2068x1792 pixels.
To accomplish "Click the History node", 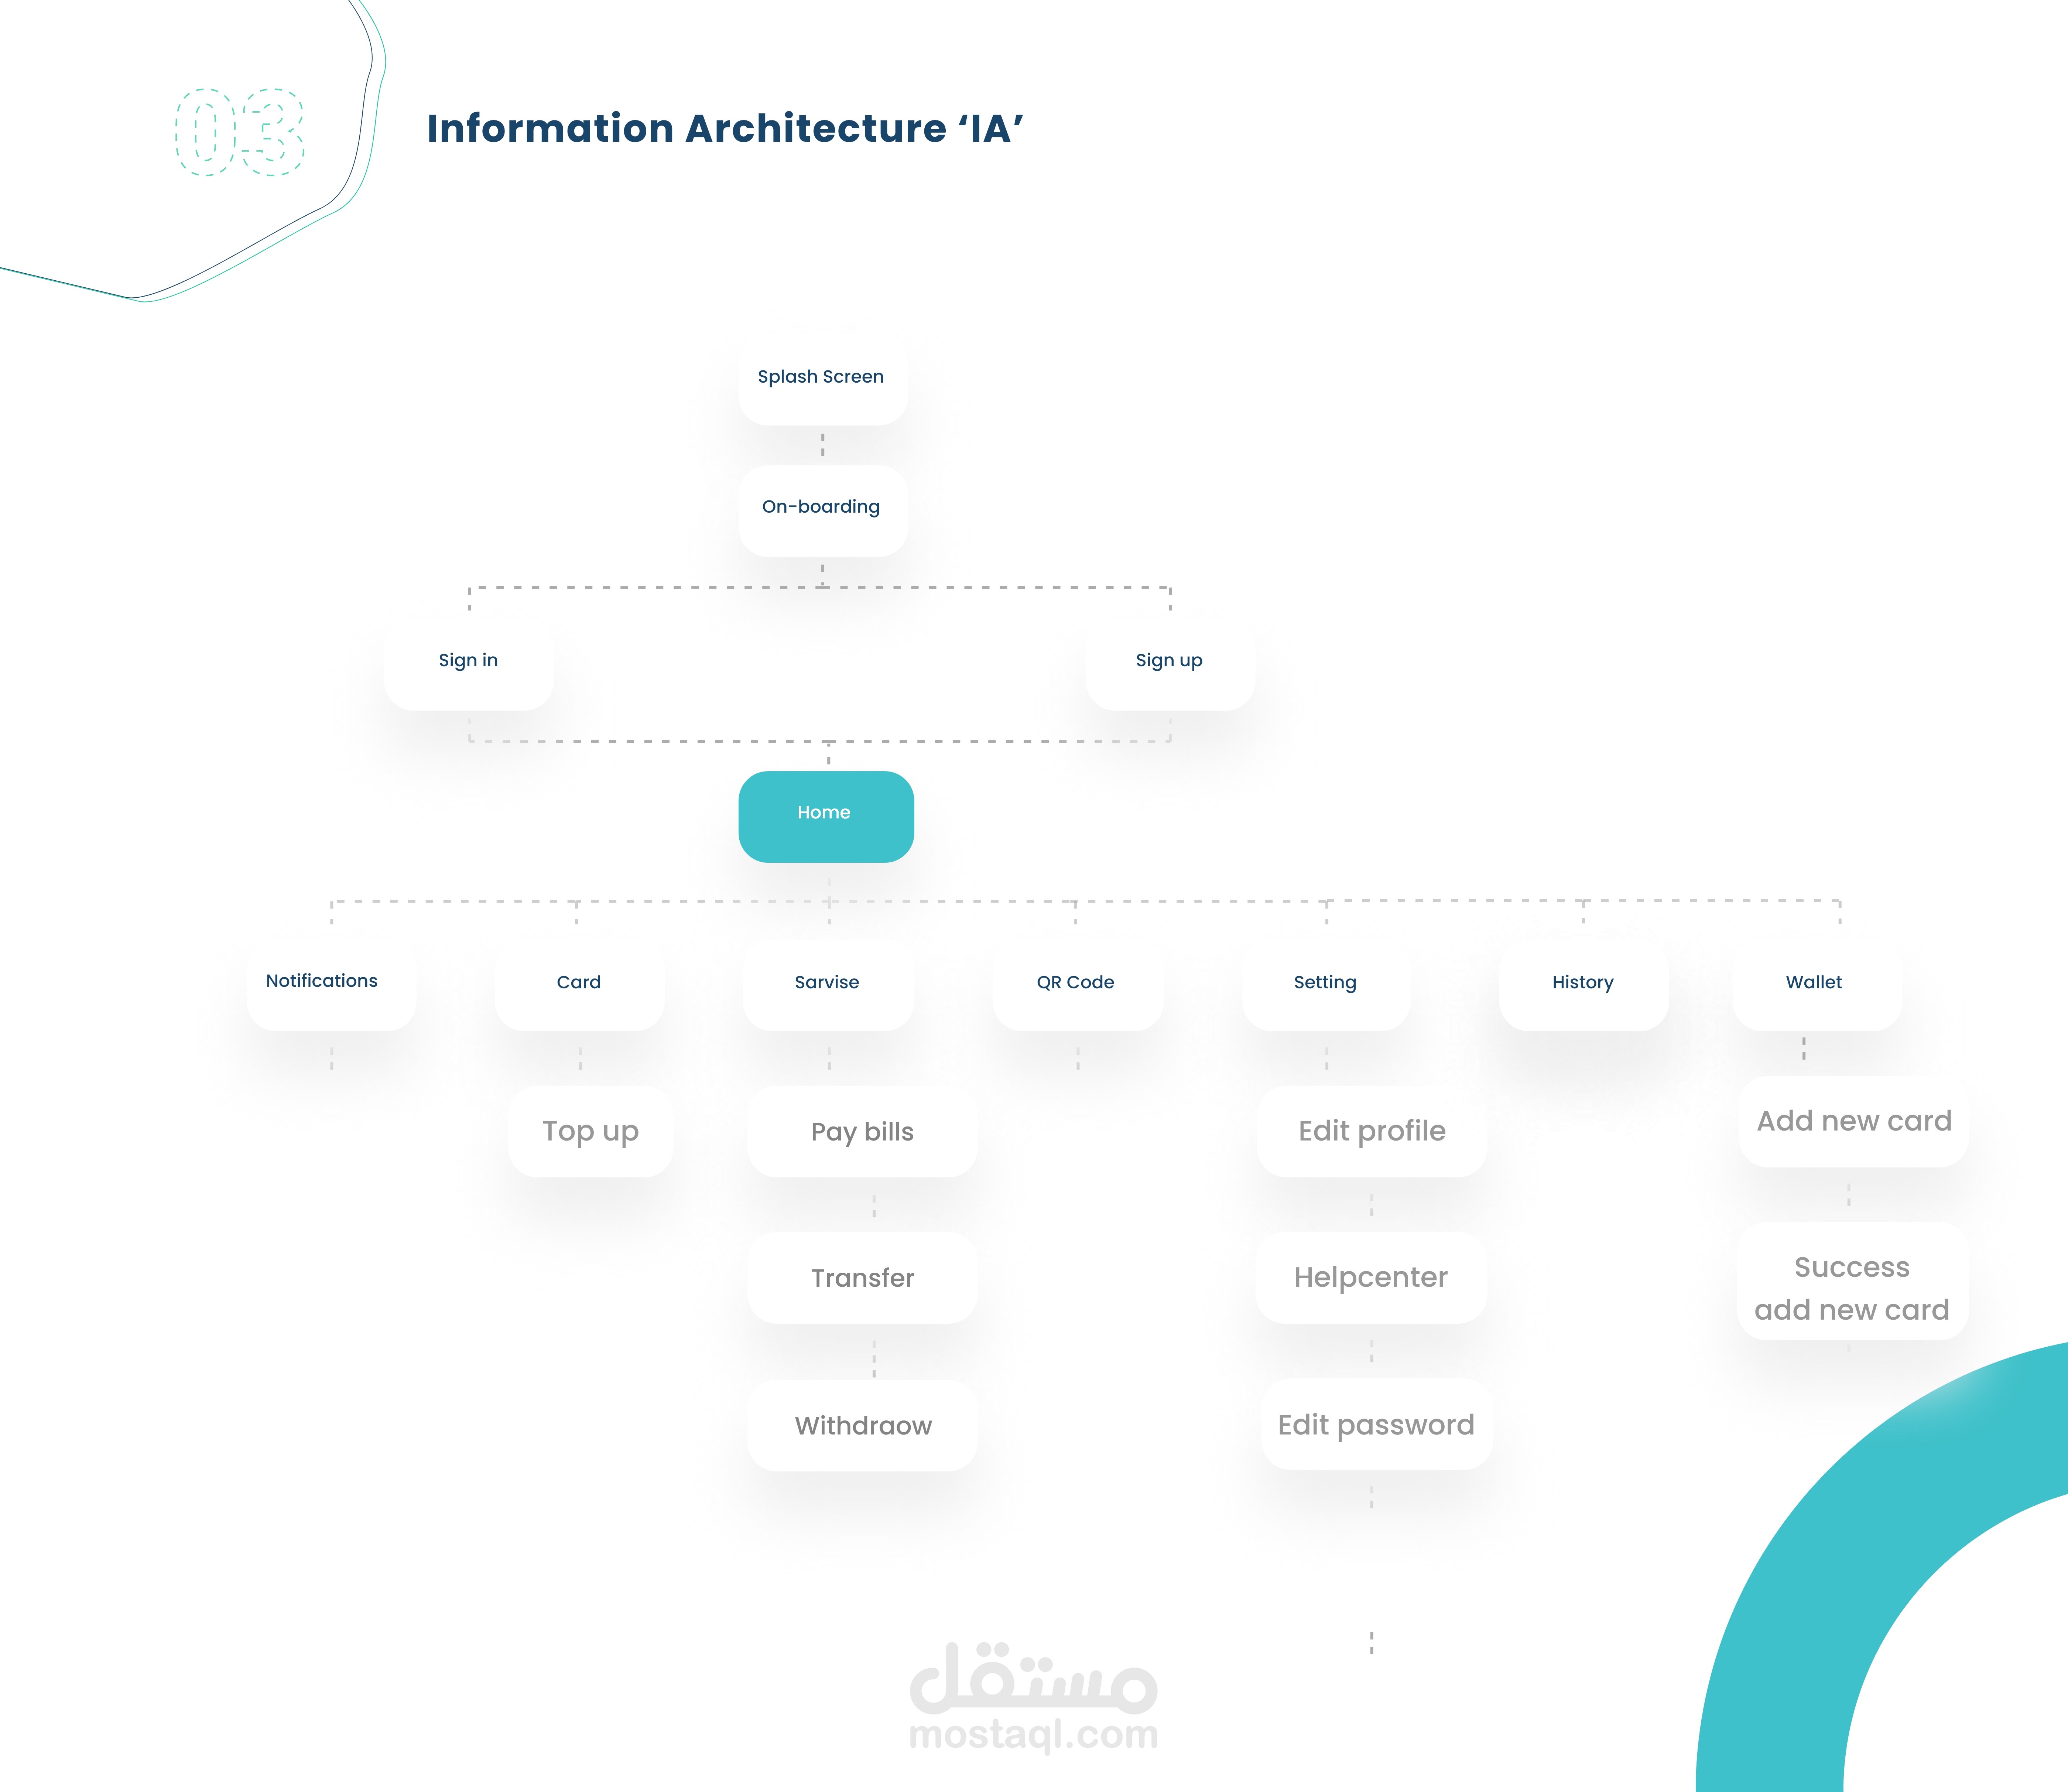I will pos(1583,983).
